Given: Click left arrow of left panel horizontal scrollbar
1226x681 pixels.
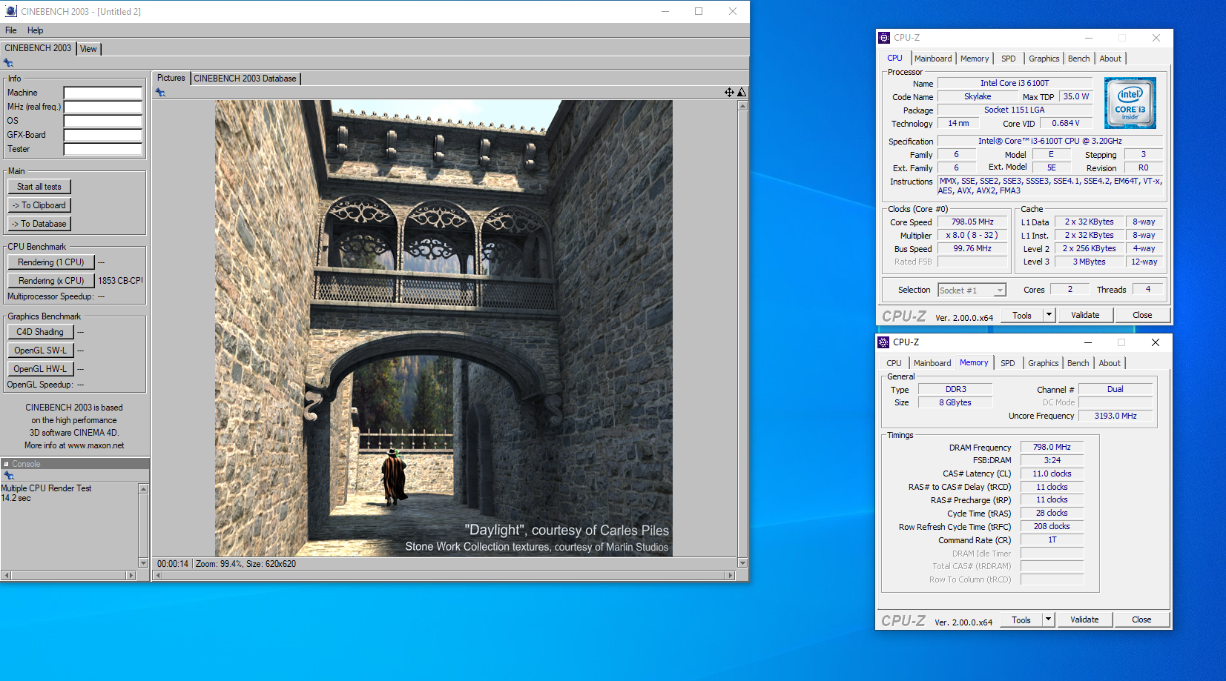Looking at the screenshot, I should pos(6,575).
